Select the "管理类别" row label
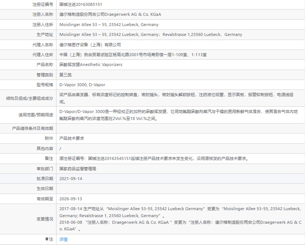Image resolution: width=305 pixels, height=245 pixels. tap(45, 75)
